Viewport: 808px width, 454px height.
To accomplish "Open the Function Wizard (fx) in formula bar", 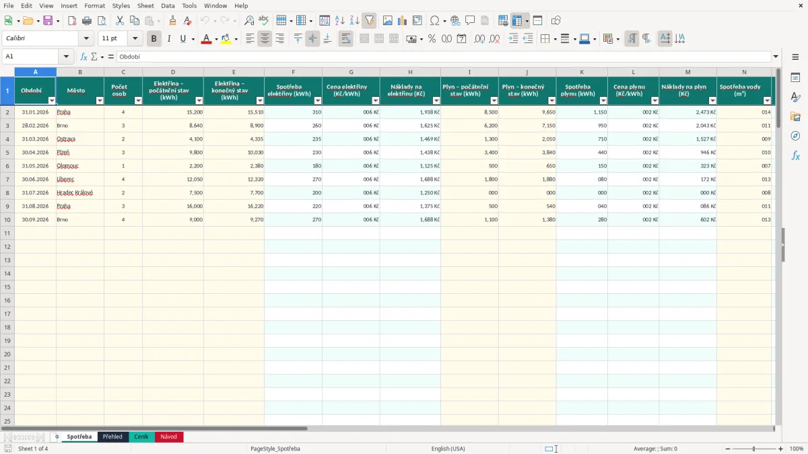I will point(83,57).
